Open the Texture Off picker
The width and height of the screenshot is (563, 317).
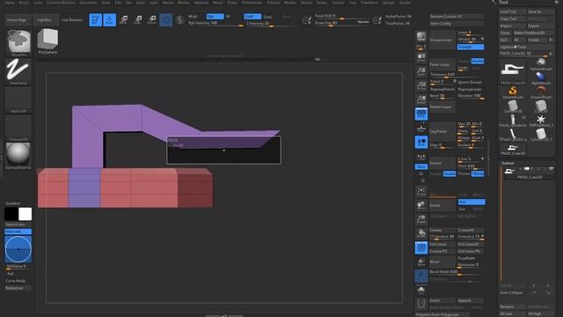pos(18,129)
